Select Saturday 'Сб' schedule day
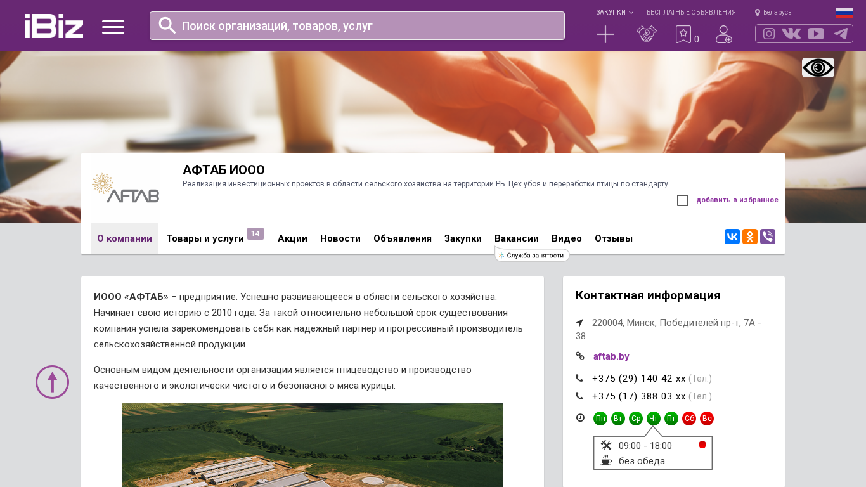The height and width of the screenshot is (487, 866). 689,419
